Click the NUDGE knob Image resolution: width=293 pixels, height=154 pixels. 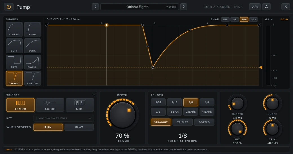tap(272, 103)
